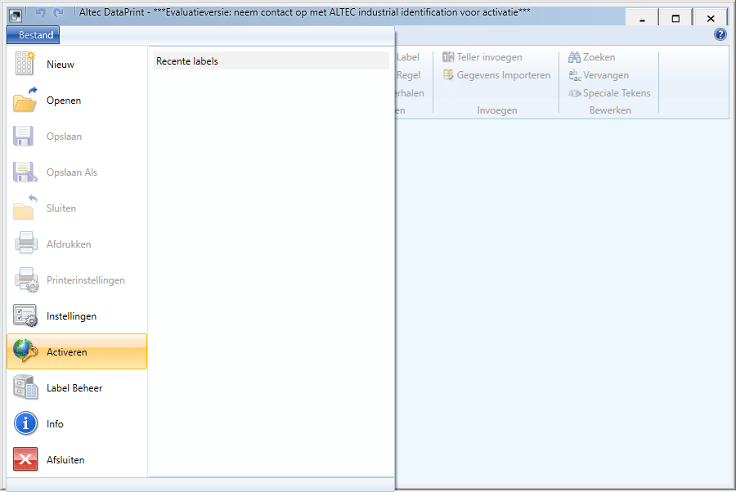This screenshot has width=736, height=492.
Task: Click the Activeren globe and key icon
Action: tap(25, 351)
